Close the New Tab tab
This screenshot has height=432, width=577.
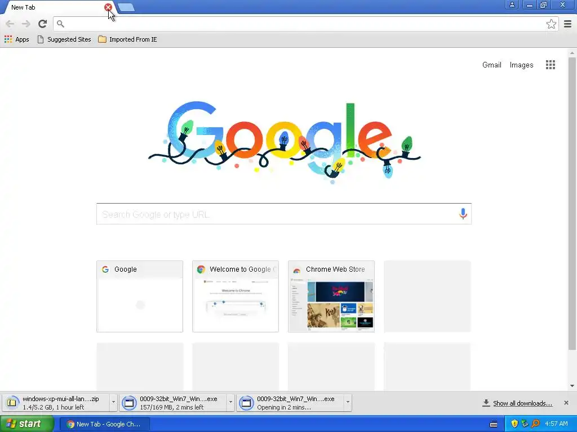(108, 7)
